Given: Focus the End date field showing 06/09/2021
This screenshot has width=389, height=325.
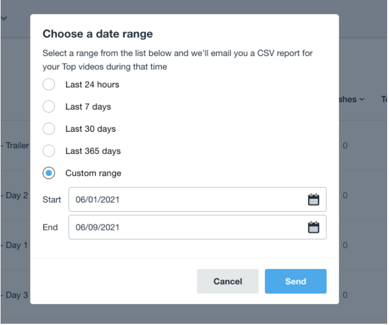Looking at the screenshot, I should coord(186,227).
